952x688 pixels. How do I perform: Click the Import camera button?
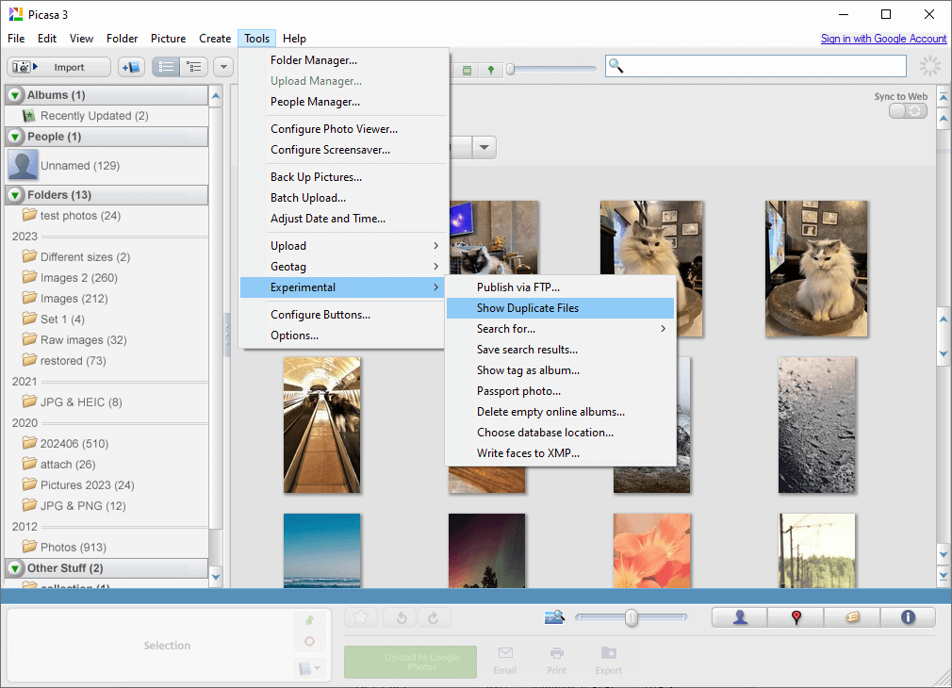tap(59, 67)
